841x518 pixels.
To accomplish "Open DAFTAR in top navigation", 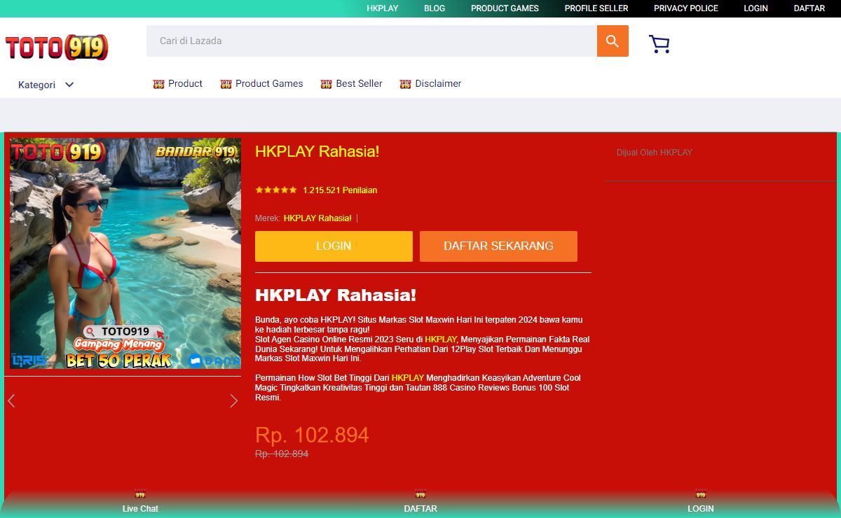I will point(809,8).
